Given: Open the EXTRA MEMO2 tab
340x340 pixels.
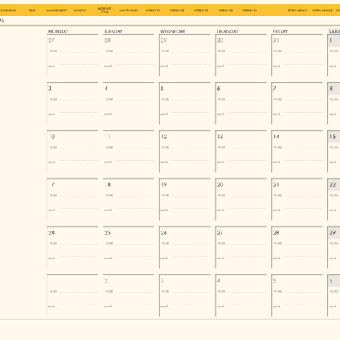Looking at the screenshot, I should 322,10.
